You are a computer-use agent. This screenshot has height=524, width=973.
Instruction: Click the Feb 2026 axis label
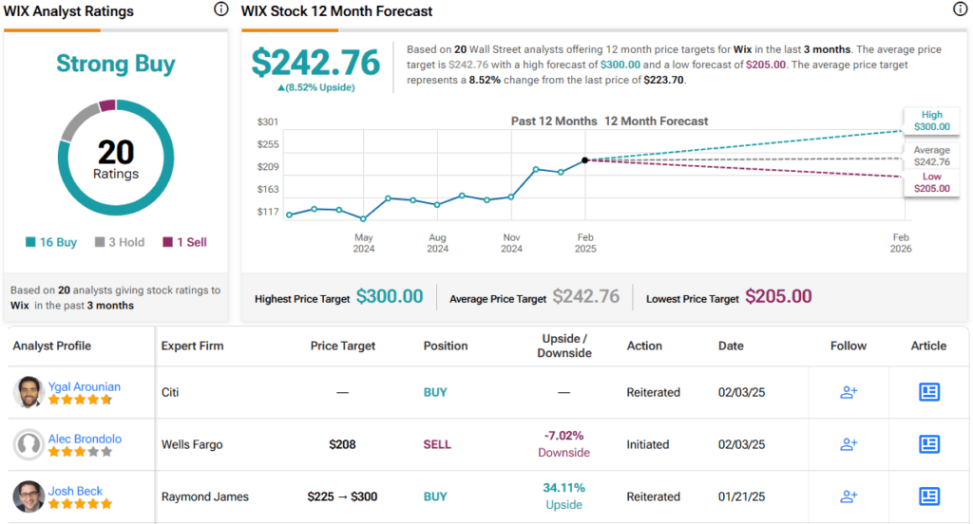click(x=901, y=243)
